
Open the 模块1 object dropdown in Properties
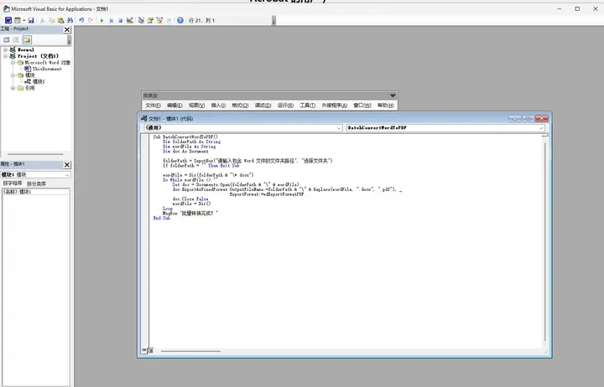(67, 174)
